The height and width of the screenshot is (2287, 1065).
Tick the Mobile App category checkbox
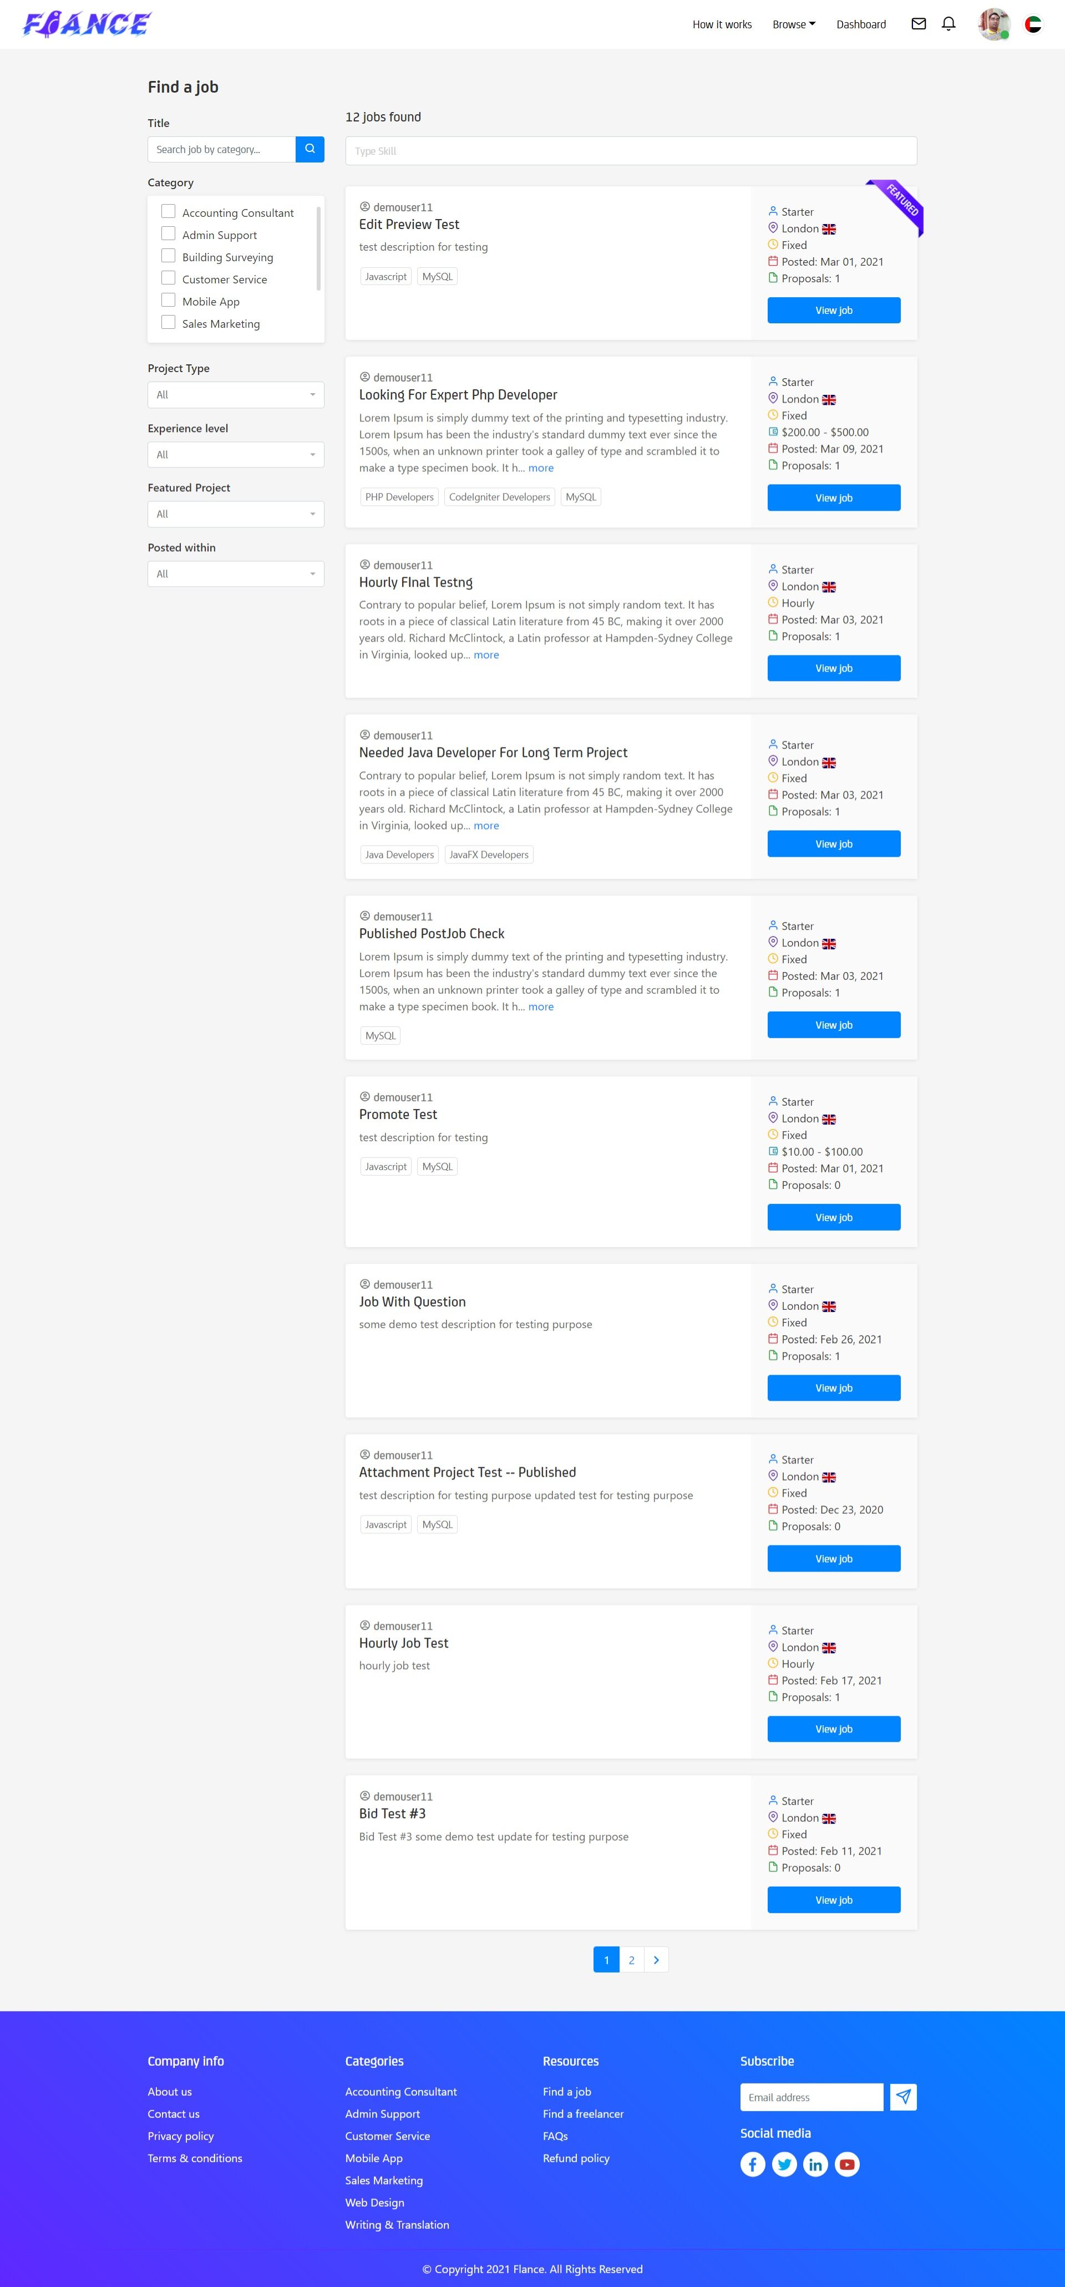(x=168, y=300)
